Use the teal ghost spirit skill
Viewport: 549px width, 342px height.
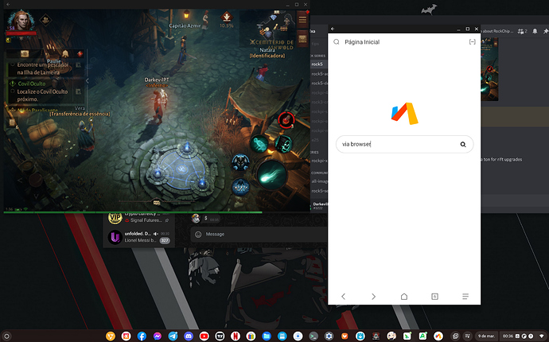pyautogui.click(x=259, y=143)
